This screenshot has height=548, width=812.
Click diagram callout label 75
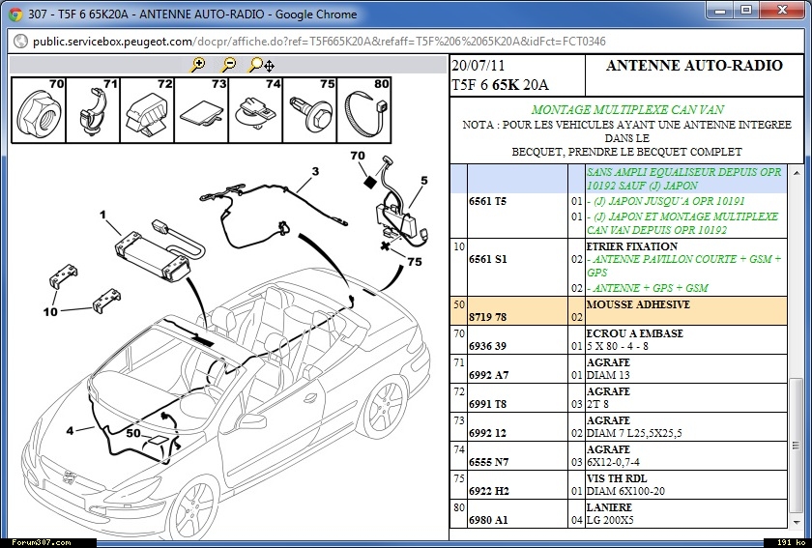415,262
